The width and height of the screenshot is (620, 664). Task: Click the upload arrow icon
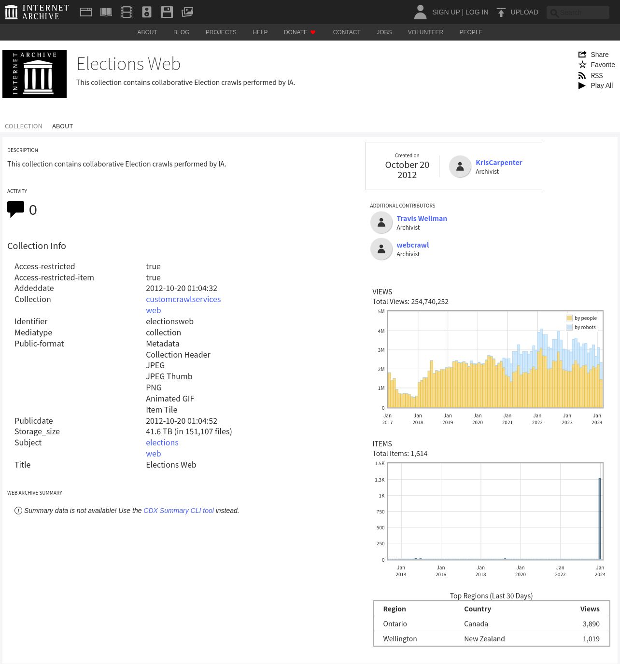coord(501,12)
